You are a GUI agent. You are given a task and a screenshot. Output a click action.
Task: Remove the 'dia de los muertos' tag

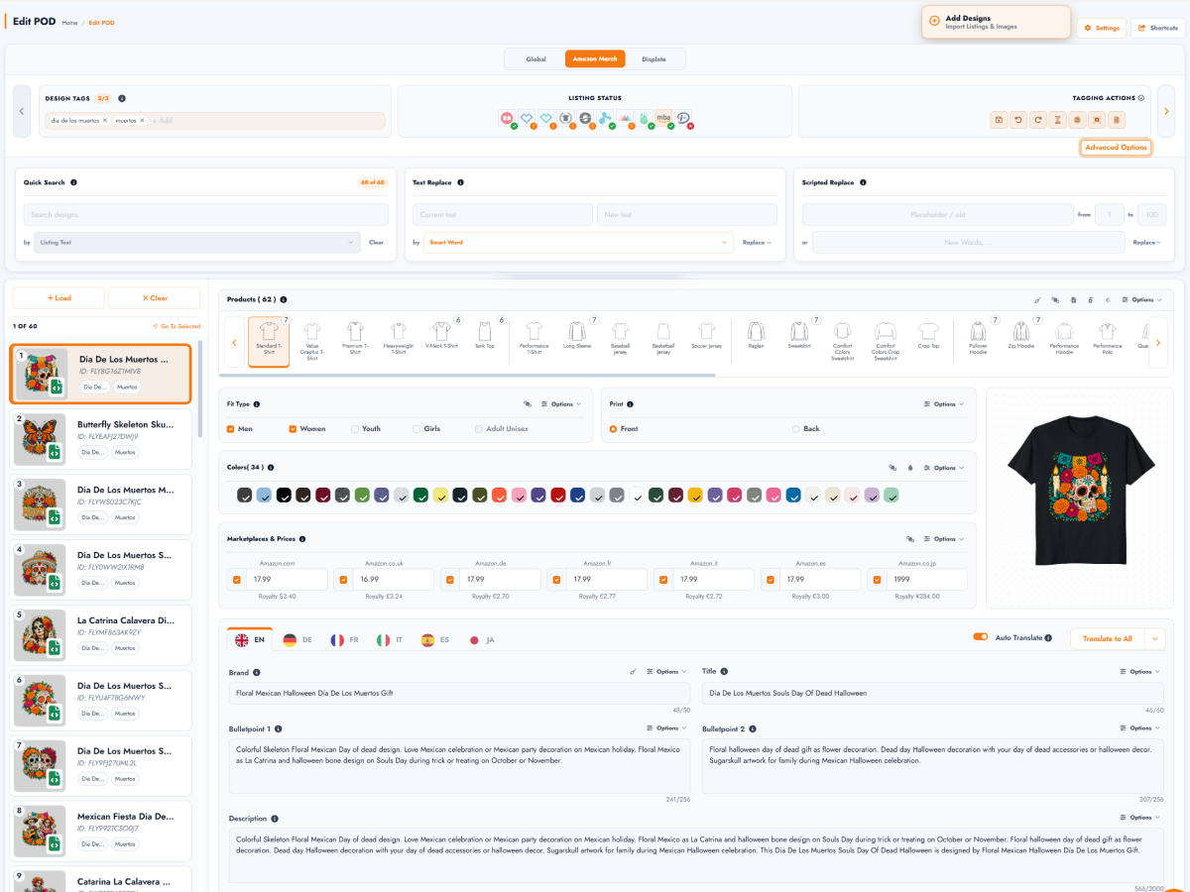(106, 120)
